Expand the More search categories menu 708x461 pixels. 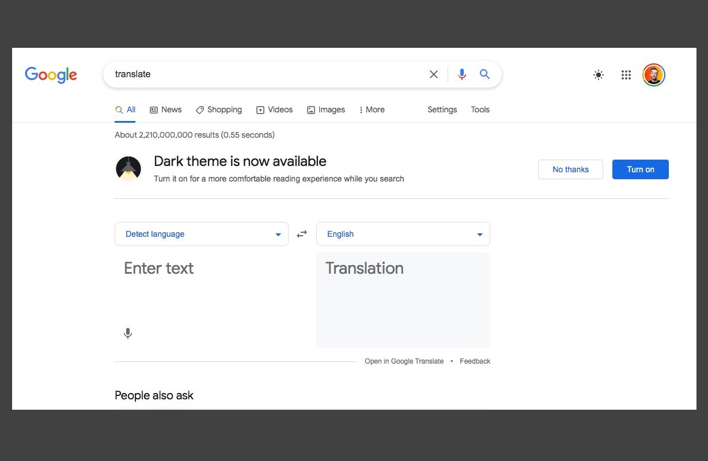point(371,109)
